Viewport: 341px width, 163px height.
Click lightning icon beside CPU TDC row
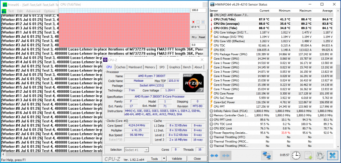tap(211, 46)
